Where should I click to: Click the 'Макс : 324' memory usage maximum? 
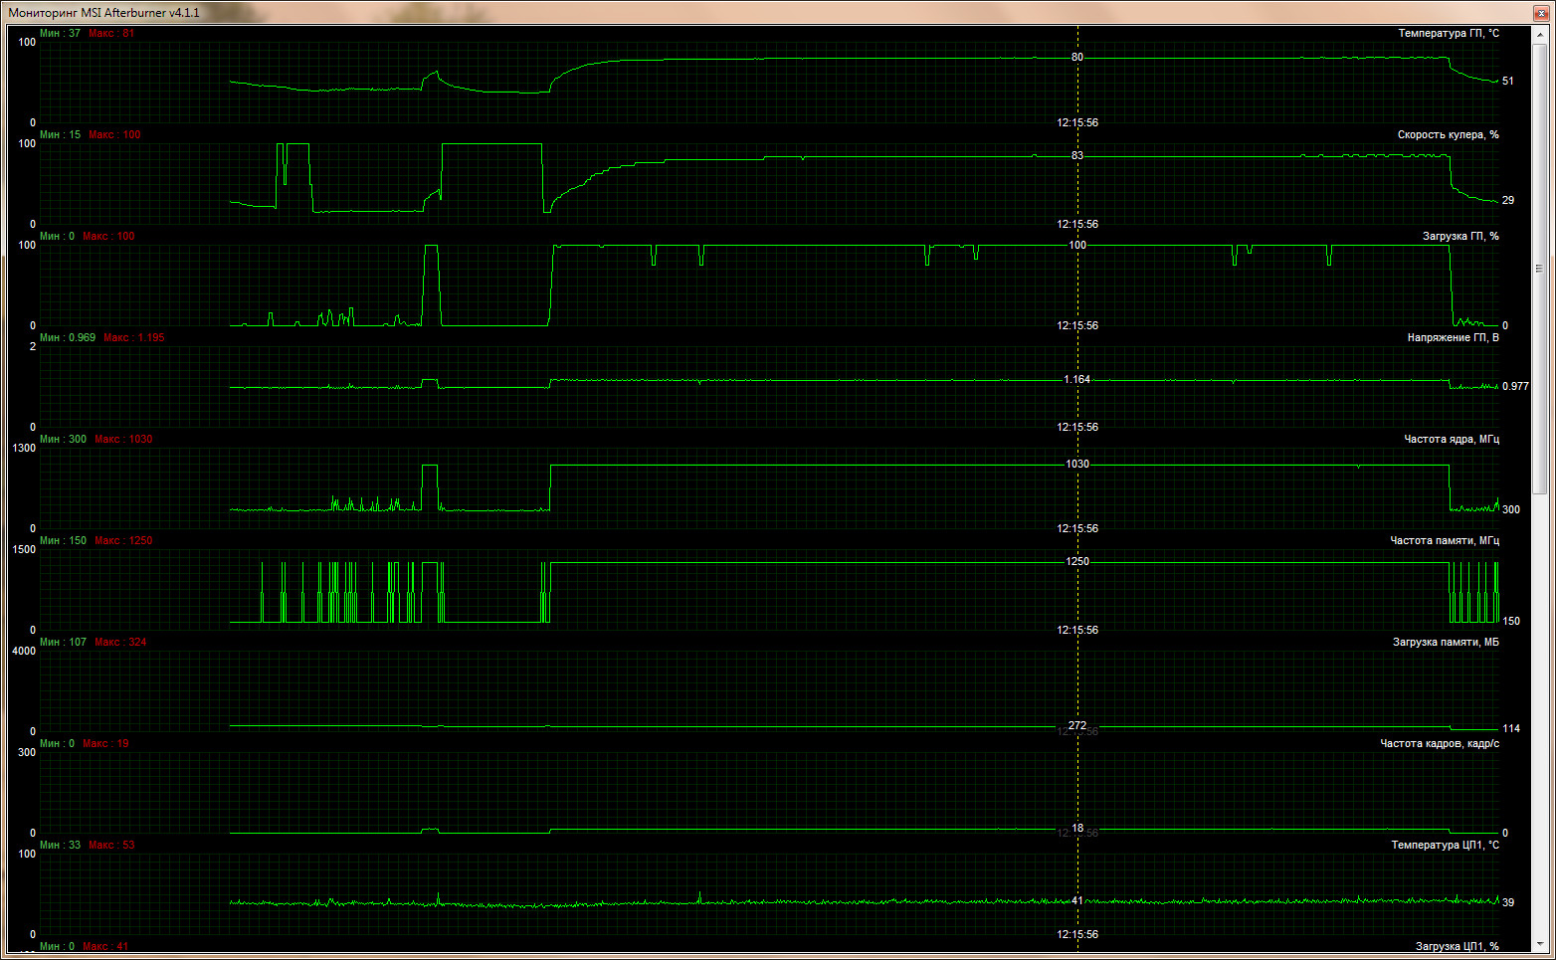120,643
